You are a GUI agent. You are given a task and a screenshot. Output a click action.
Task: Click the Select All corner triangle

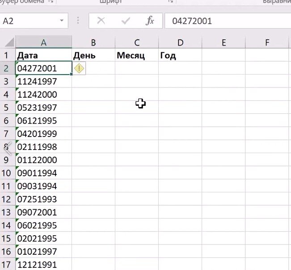9,42
